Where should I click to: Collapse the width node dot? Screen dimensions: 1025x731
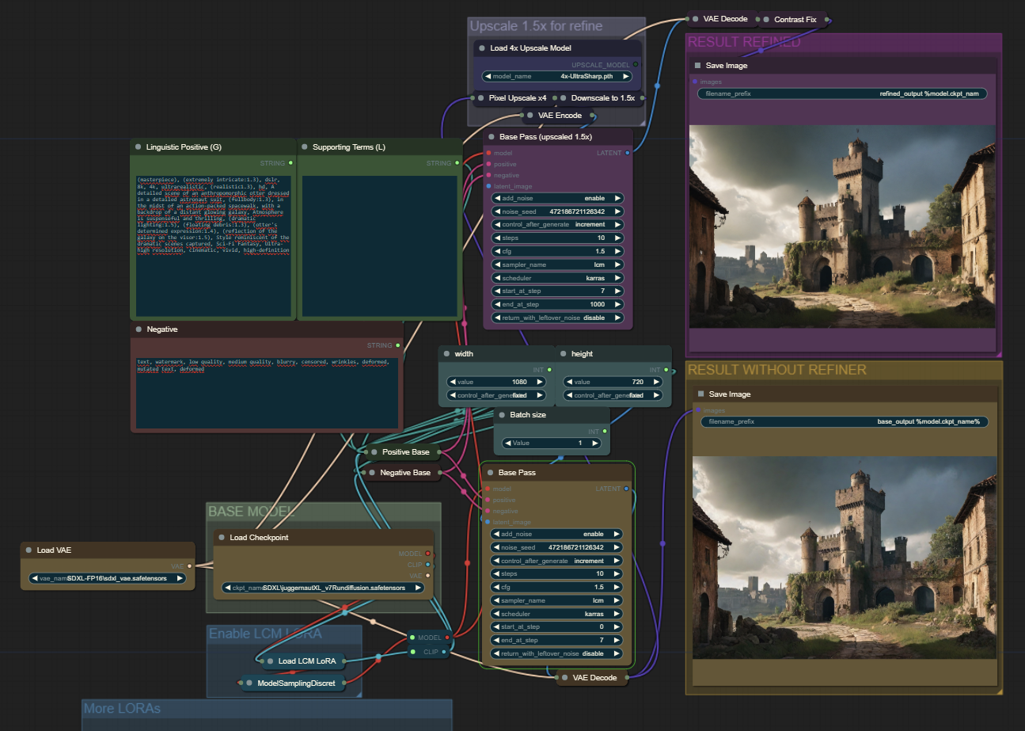point(446,354)
